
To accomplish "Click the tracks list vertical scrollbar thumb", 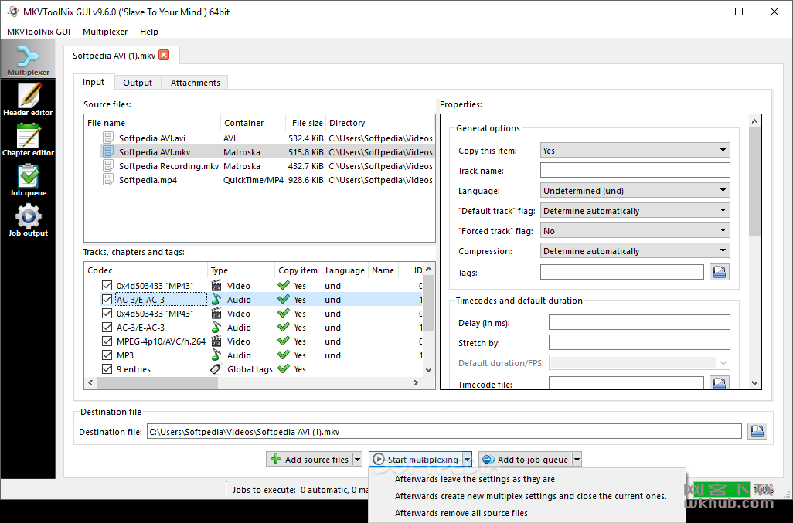I will tap(428, 303).
